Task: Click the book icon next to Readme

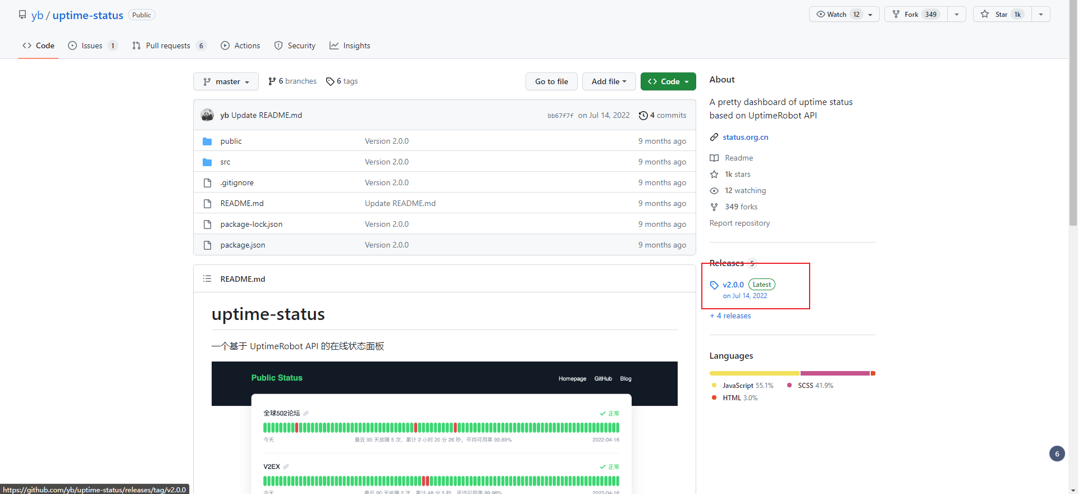Action: coord(714,158)
